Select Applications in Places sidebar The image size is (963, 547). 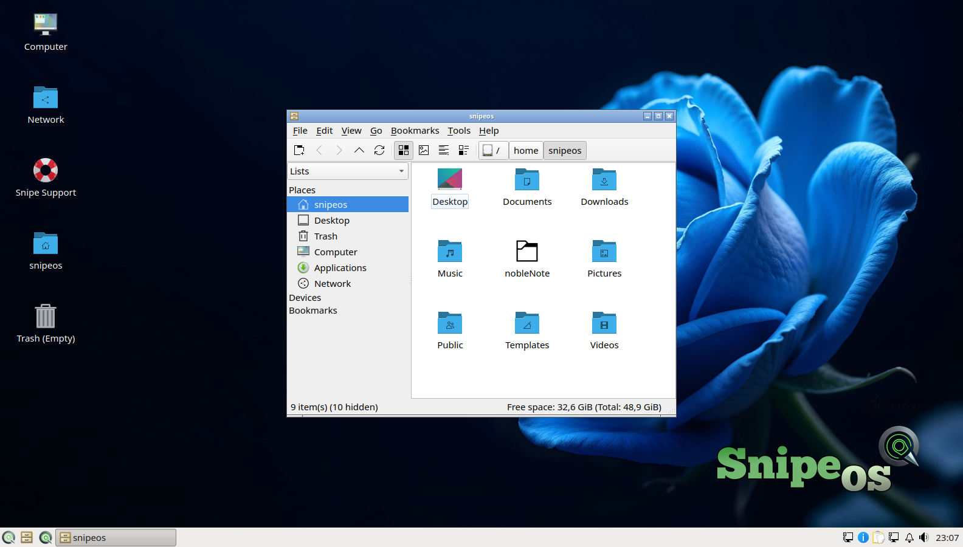point(348,268)
